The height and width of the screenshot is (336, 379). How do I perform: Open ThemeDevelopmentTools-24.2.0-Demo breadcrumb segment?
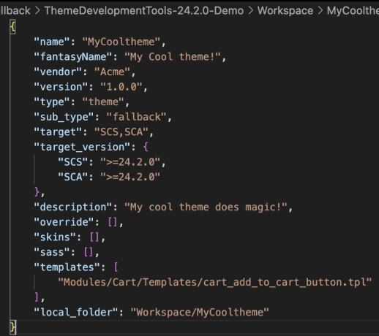144,11
